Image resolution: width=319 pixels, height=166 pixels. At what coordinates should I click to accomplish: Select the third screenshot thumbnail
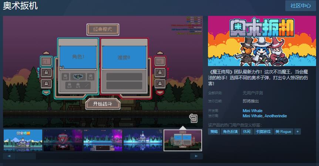pos(103,141)
